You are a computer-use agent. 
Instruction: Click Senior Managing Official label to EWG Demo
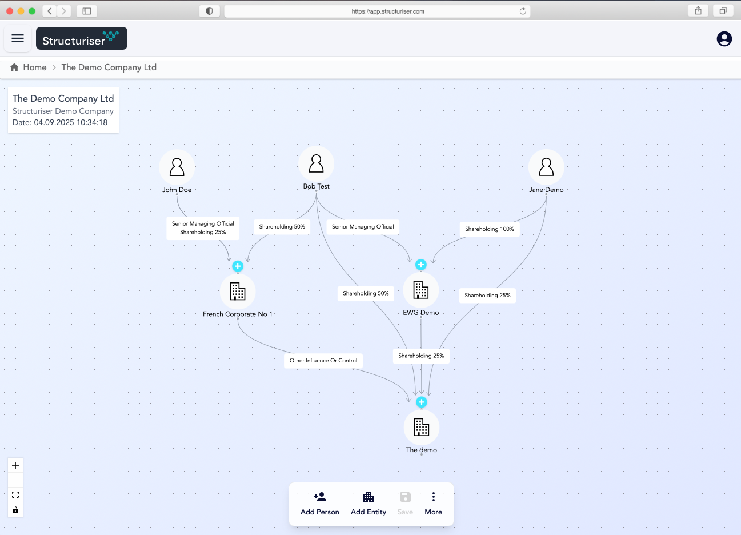click(363, 227)
